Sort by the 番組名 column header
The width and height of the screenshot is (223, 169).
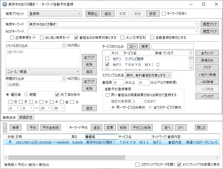[101, 137]
